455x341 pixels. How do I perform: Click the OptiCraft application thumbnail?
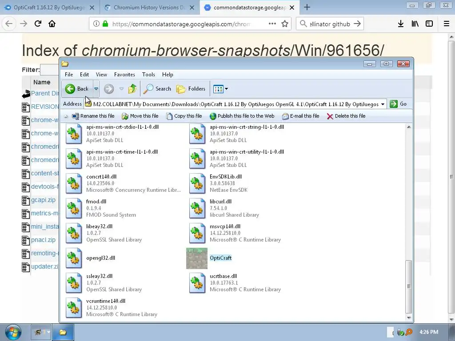(x=197, y=258)
